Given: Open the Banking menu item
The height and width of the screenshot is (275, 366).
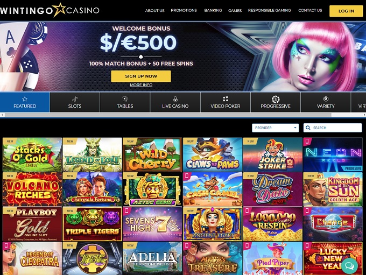Looking at the screenshot, I should coord(213,11).
